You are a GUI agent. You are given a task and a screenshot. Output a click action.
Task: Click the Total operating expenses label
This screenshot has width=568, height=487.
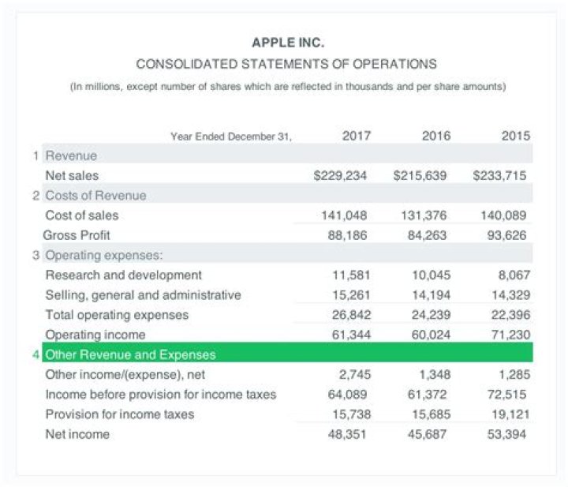pyautogui.click(x=117, y=315)
